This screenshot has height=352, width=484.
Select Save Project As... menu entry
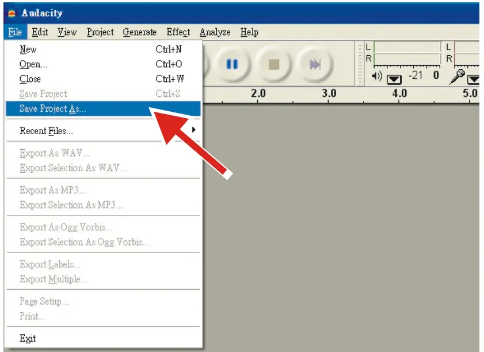click(103, 108)
